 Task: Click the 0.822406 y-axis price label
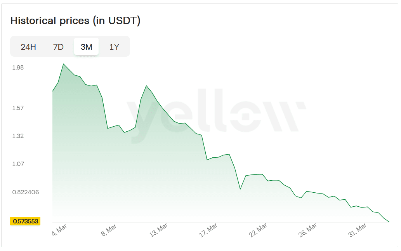[26, 192]
